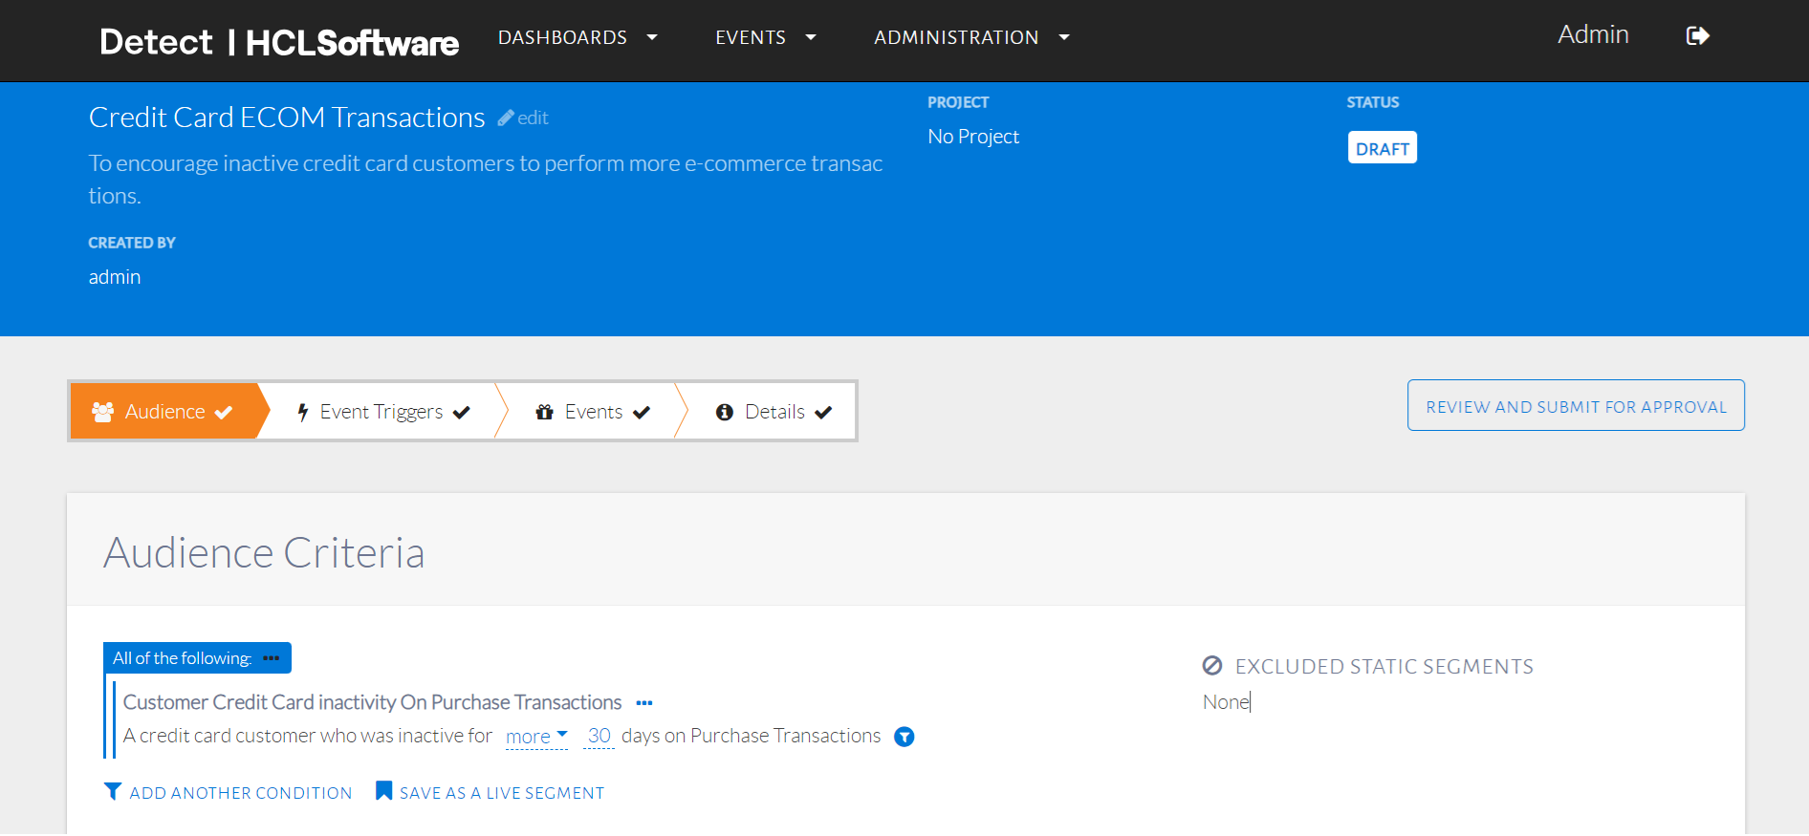Click the pencil edit icon beside the title
This screenshot has height=836, width=1809.
[x=506, y=118]
